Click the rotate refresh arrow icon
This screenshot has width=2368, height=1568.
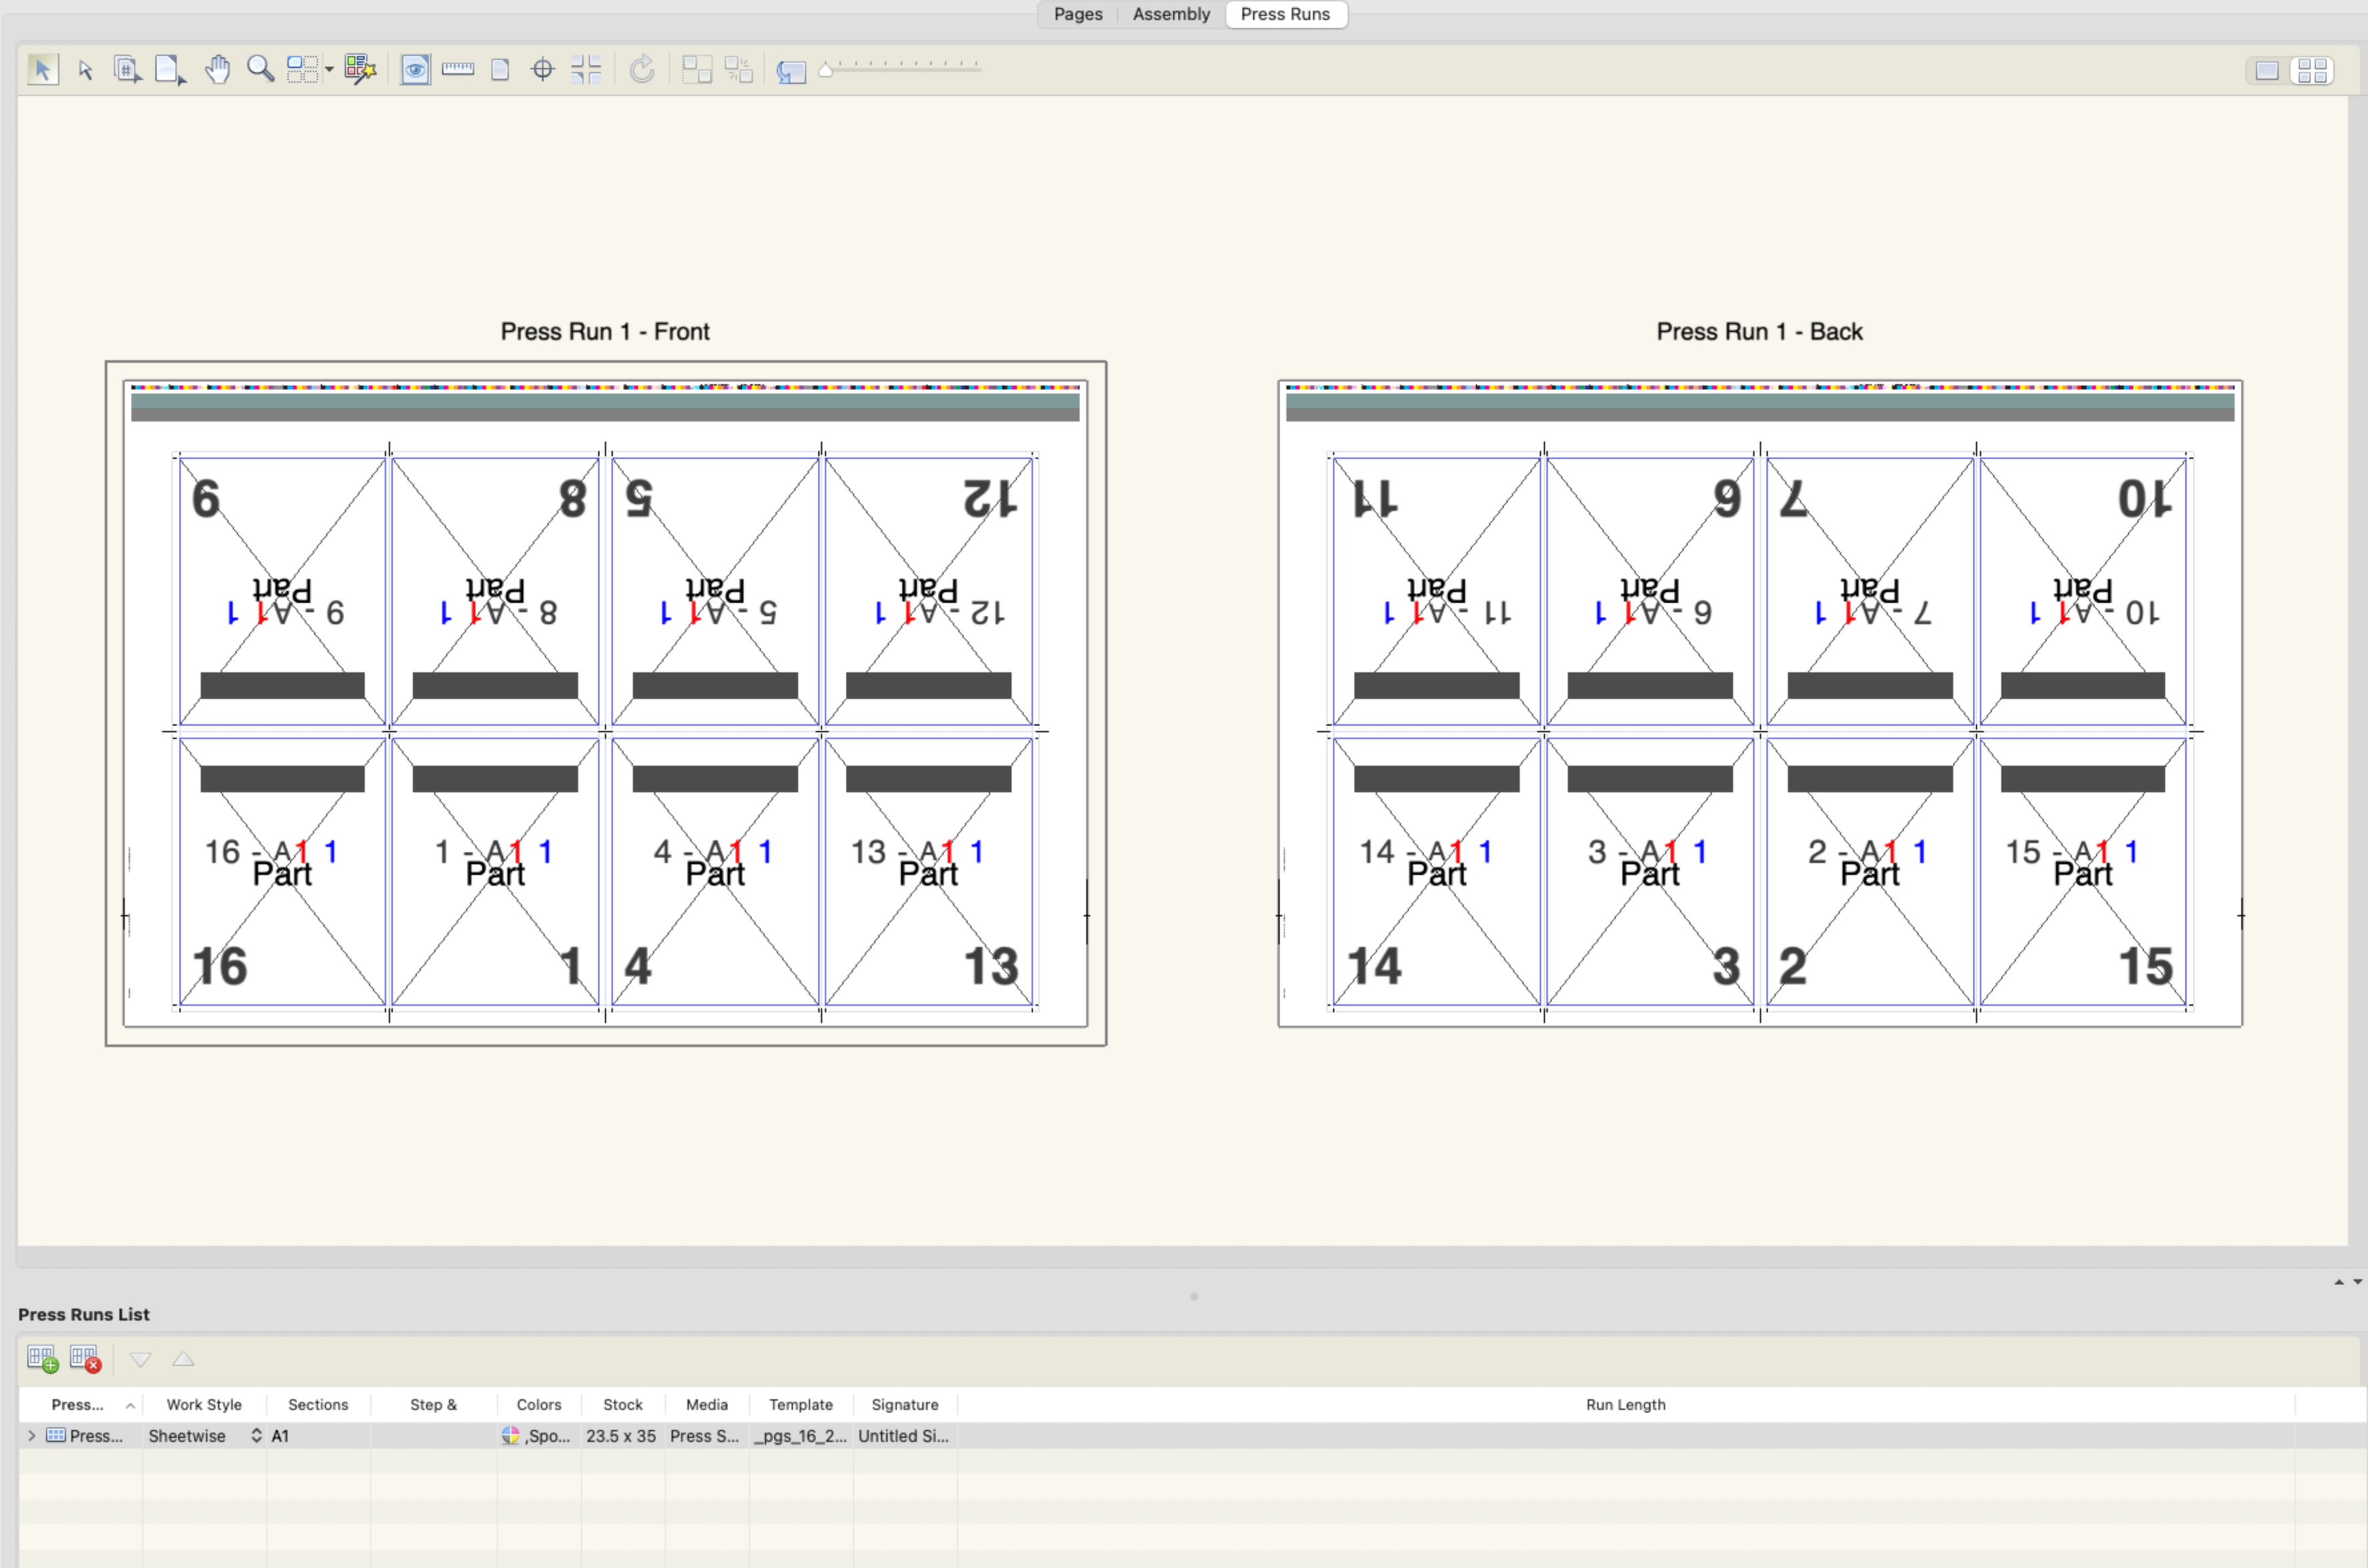[642, 69]
